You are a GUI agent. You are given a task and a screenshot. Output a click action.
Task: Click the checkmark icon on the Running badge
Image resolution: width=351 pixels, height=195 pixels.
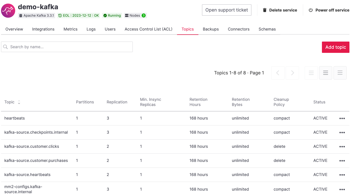105,15
